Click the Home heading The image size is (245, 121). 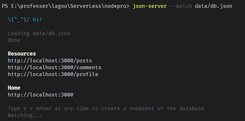pos(14,88)
